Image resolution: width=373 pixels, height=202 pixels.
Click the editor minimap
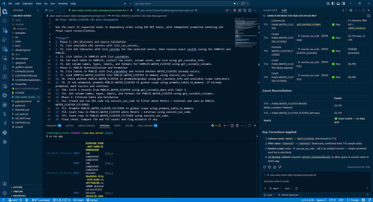[x=246, y=32]
